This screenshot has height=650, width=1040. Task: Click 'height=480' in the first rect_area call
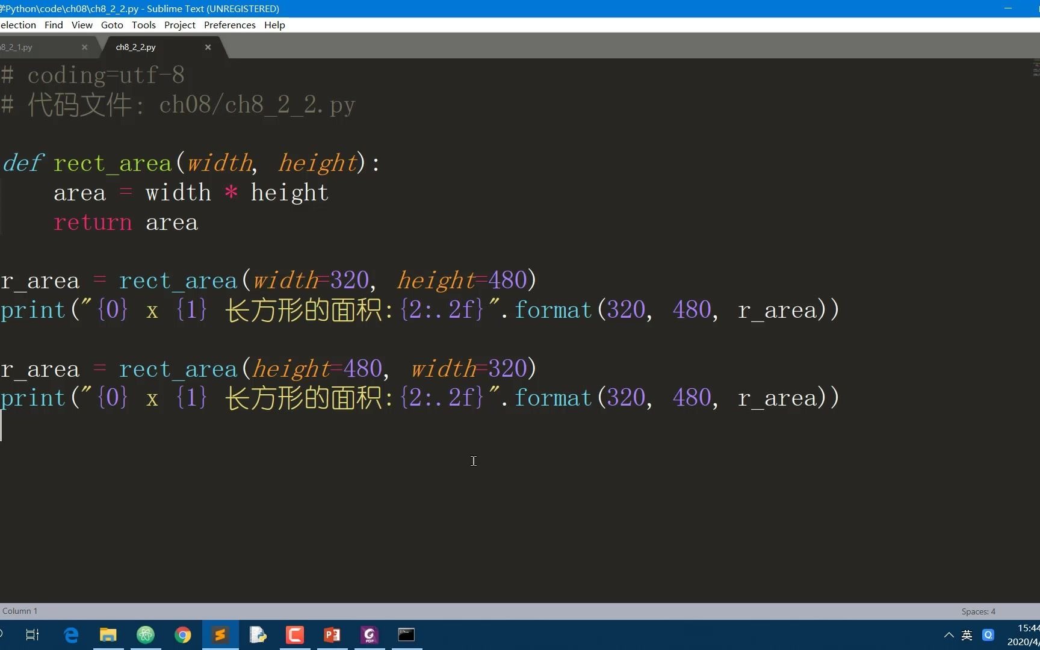point(462,280)
